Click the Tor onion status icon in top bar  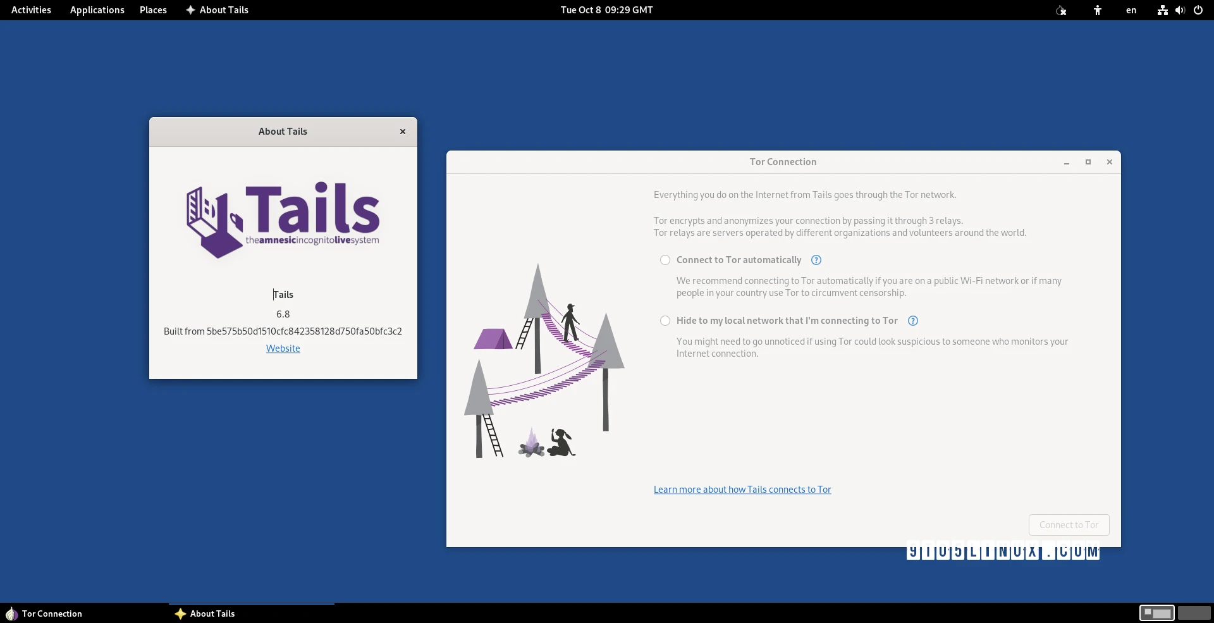click(1061, 10)
